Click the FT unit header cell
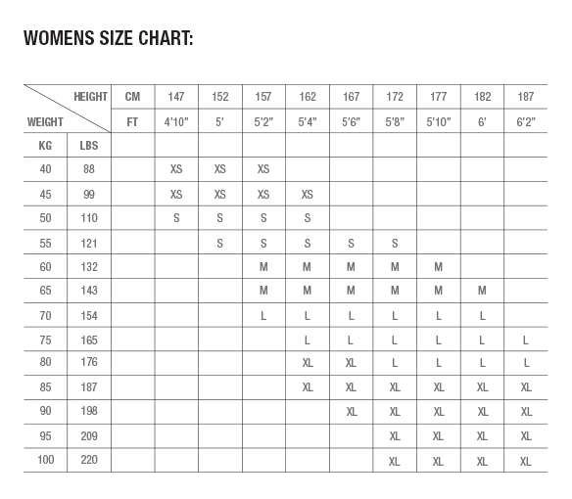Image resolution: width=572 pixels, height=499 pixels. 132,121
